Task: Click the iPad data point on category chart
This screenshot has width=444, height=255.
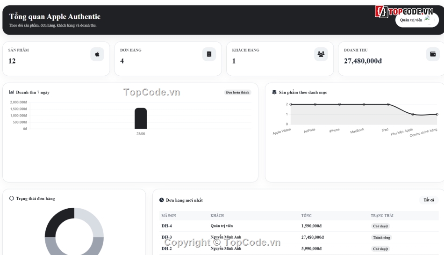Action: click(388, 104)
